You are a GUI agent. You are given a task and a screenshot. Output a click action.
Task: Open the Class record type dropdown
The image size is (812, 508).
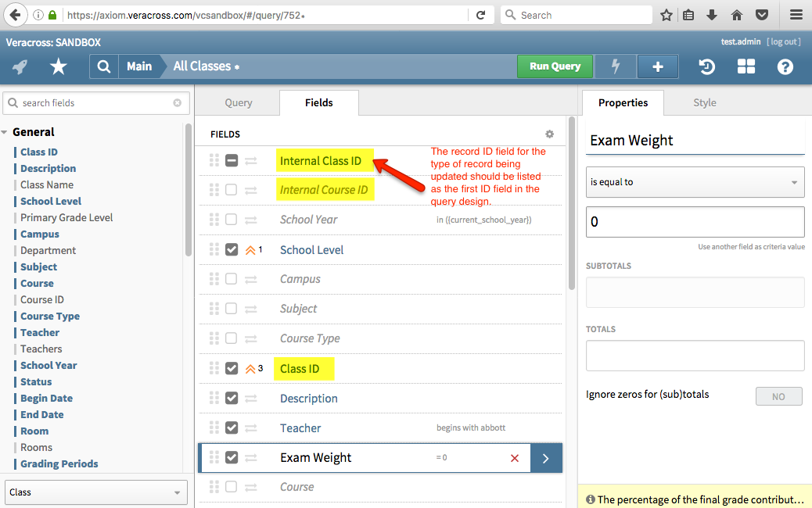[x=96, y=492]
